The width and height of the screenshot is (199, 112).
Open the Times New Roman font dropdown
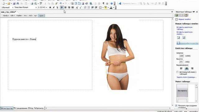(x=36, y=7)
